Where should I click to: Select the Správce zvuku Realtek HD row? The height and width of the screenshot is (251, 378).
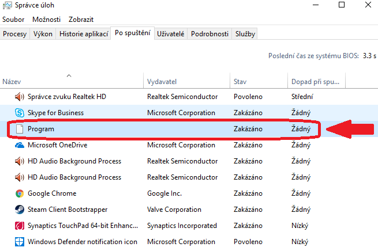coord(189,97)
